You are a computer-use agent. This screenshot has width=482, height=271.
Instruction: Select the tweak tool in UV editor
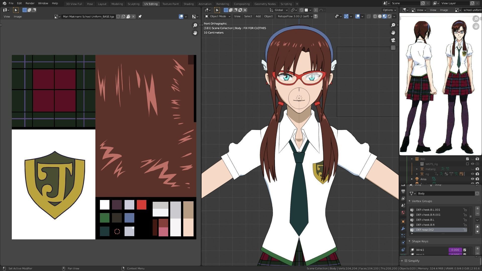tap(16, 10)
